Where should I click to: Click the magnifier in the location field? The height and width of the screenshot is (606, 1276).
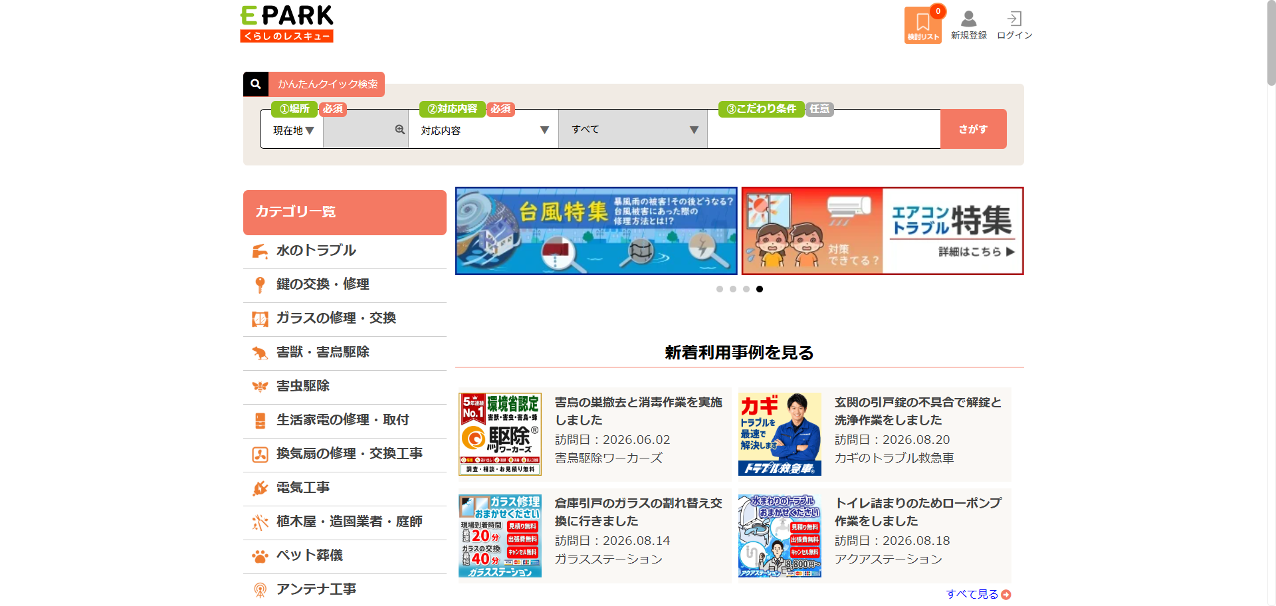click(x=400, y=130)
